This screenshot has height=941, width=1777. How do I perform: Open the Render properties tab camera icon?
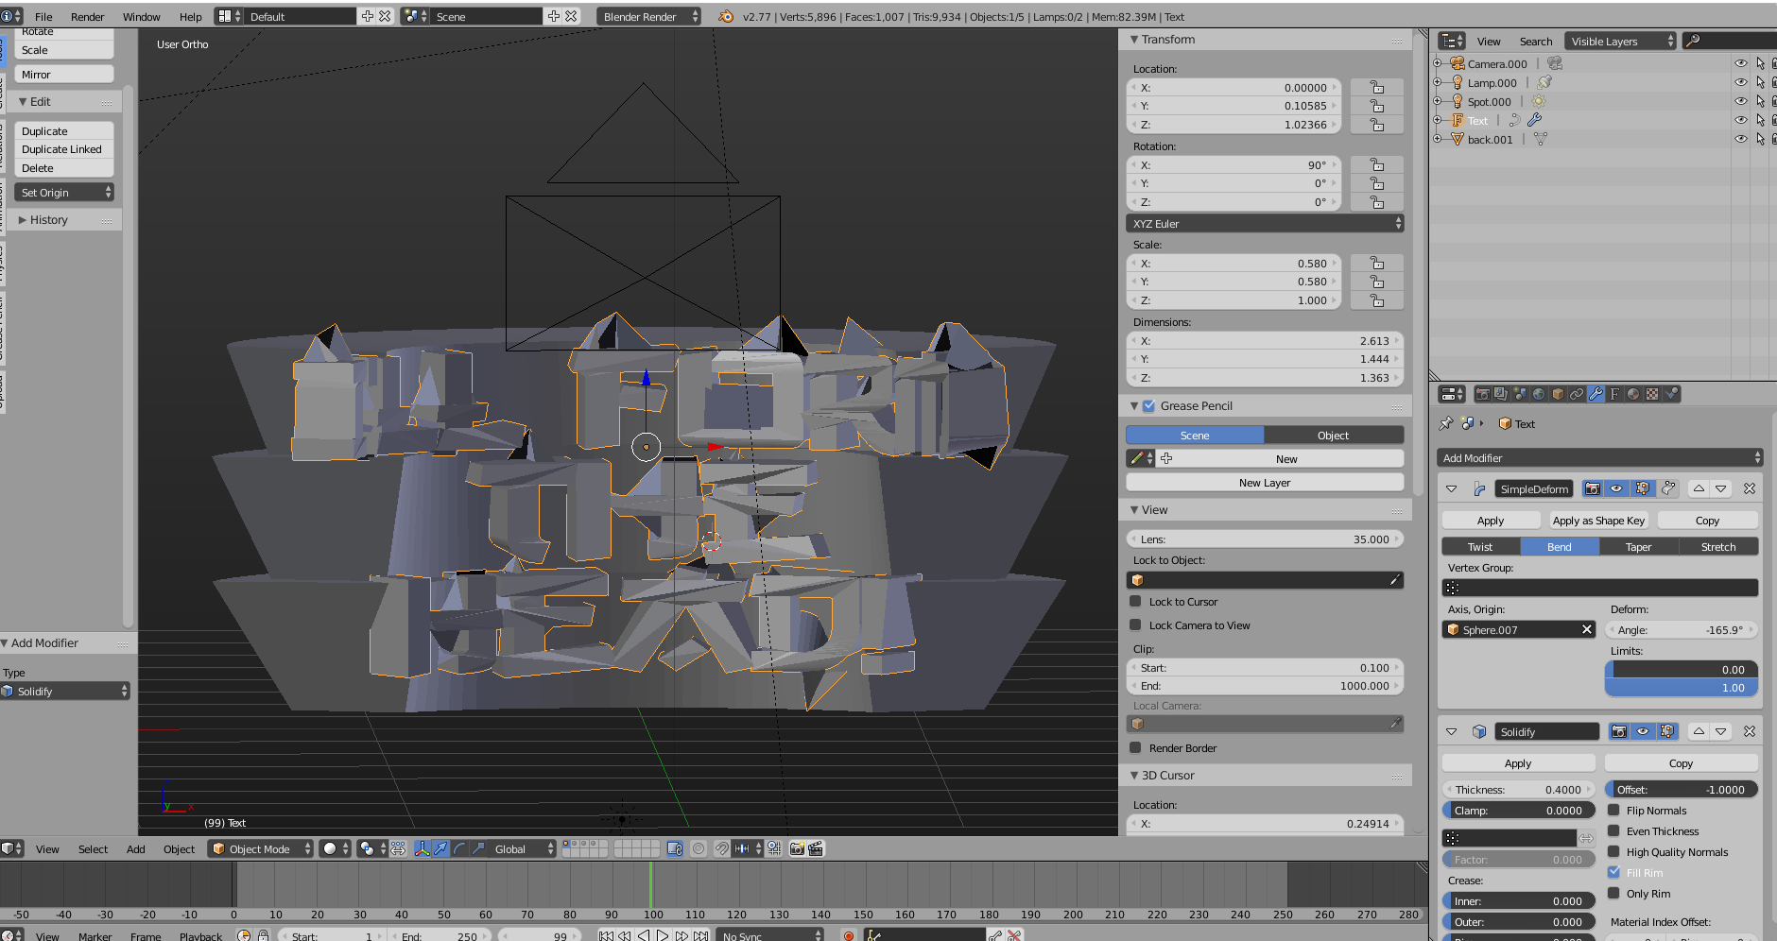1482,394
